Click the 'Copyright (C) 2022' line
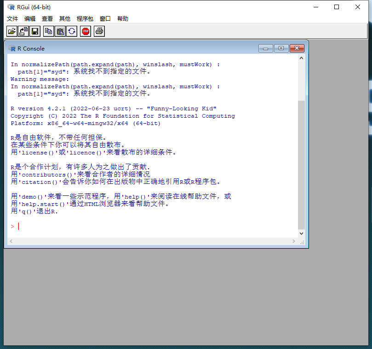Screen dimensions: 372x349 click(123, 116)
